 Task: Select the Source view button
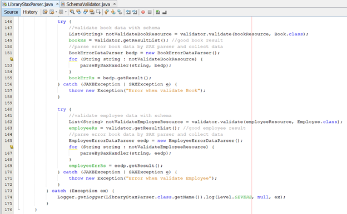[x=11, y=12]
